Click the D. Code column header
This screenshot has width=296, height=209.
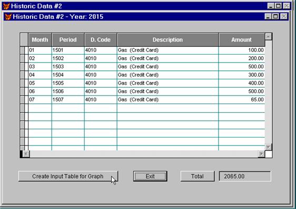(101, 40)
